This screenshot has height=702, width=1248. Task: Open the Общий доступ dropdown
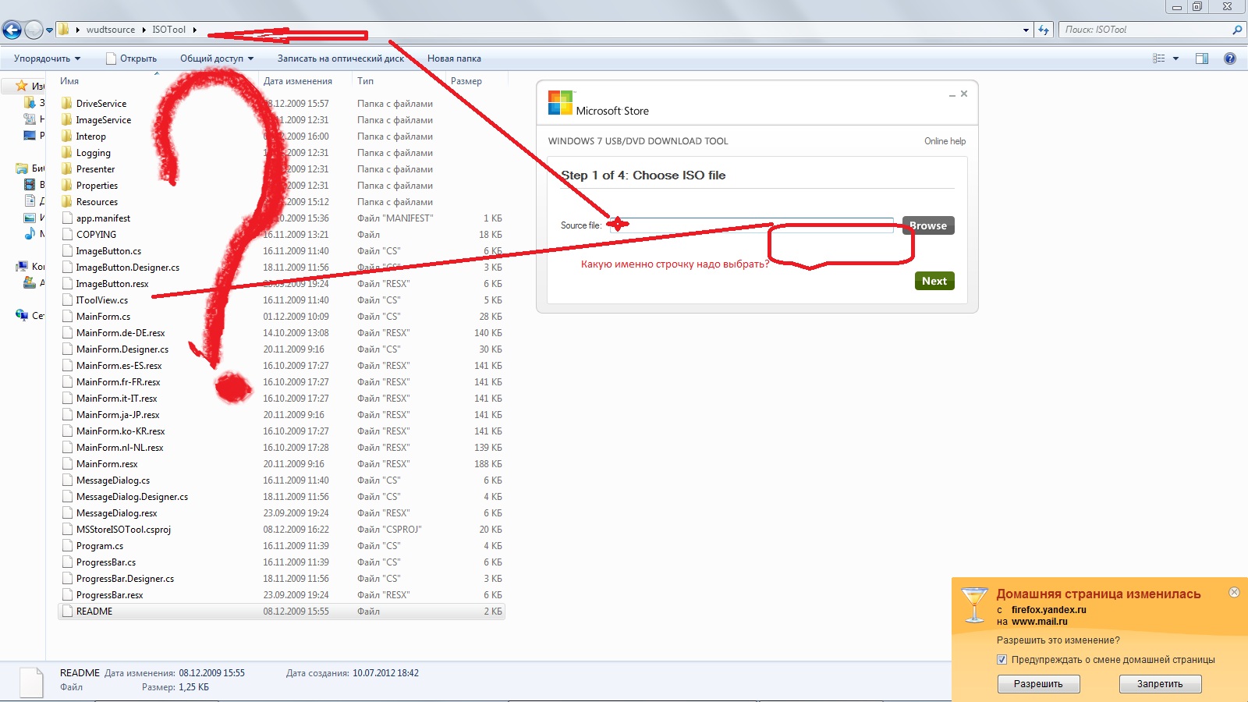click(x=217, y=58)
